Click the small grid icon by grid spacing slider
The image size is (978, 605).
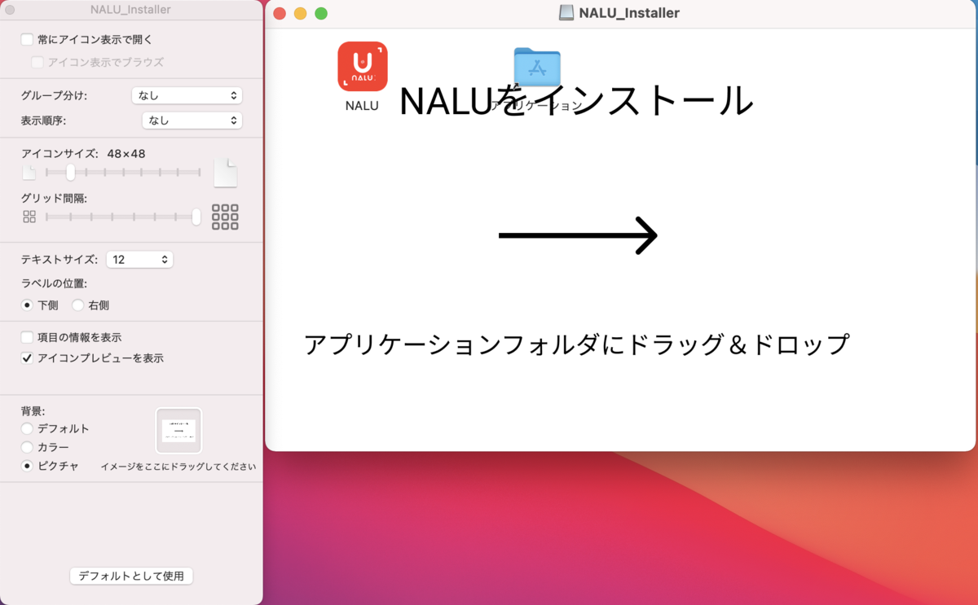[29, 217]
